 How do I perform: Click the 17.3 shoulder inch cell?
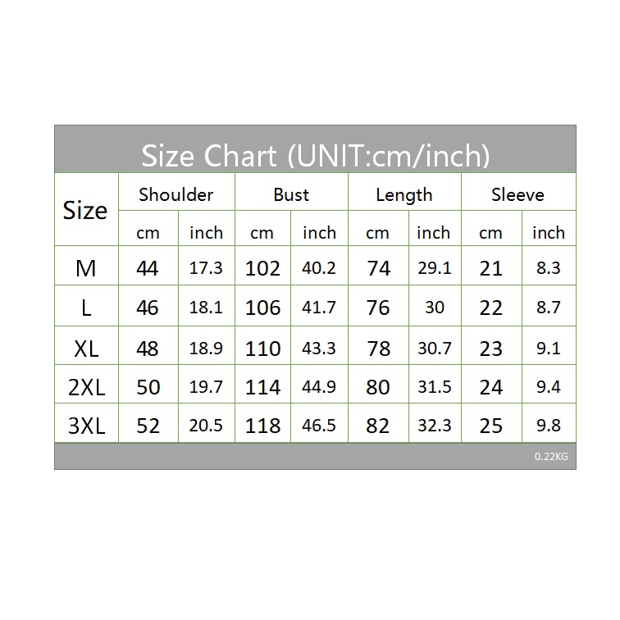pos(206,268)
